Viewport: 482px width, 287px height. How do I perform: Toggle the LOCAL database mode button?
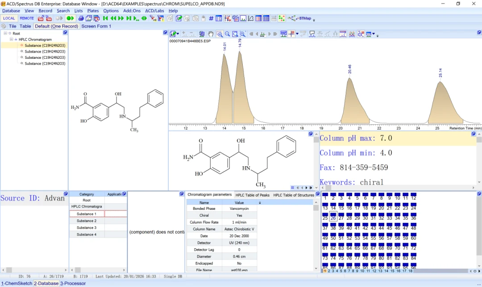click(x=9, y=18)
